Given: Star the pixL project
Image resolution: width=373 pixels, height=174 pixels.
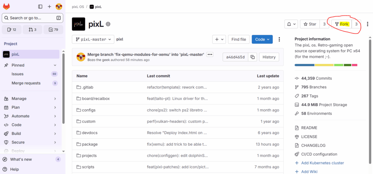Looking at the screenshot, I should coord(310,24).
